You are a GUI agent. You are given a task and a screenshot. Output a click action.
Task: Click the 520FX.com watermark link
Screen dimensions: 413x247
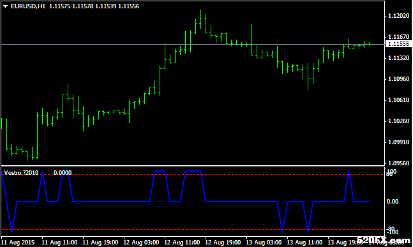pyautogui.click(x=384, y=240)
